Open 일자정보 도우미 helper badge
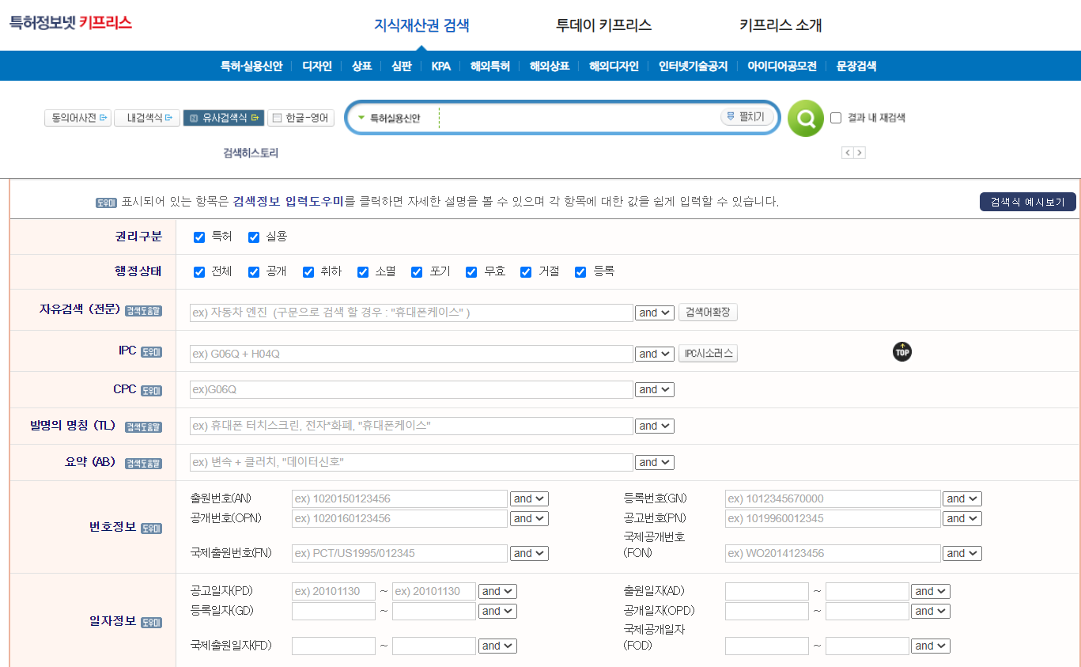The width and height of the screenshot is (1081, 667). pos(151,623)
